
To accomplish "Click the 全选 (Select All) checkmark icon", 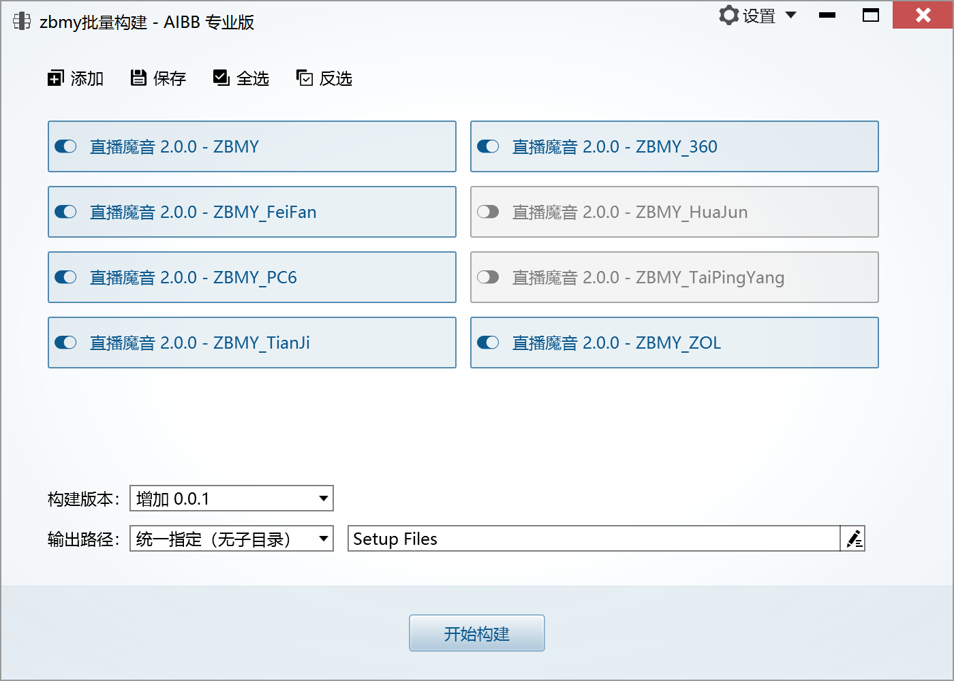I will coord(221,78).
